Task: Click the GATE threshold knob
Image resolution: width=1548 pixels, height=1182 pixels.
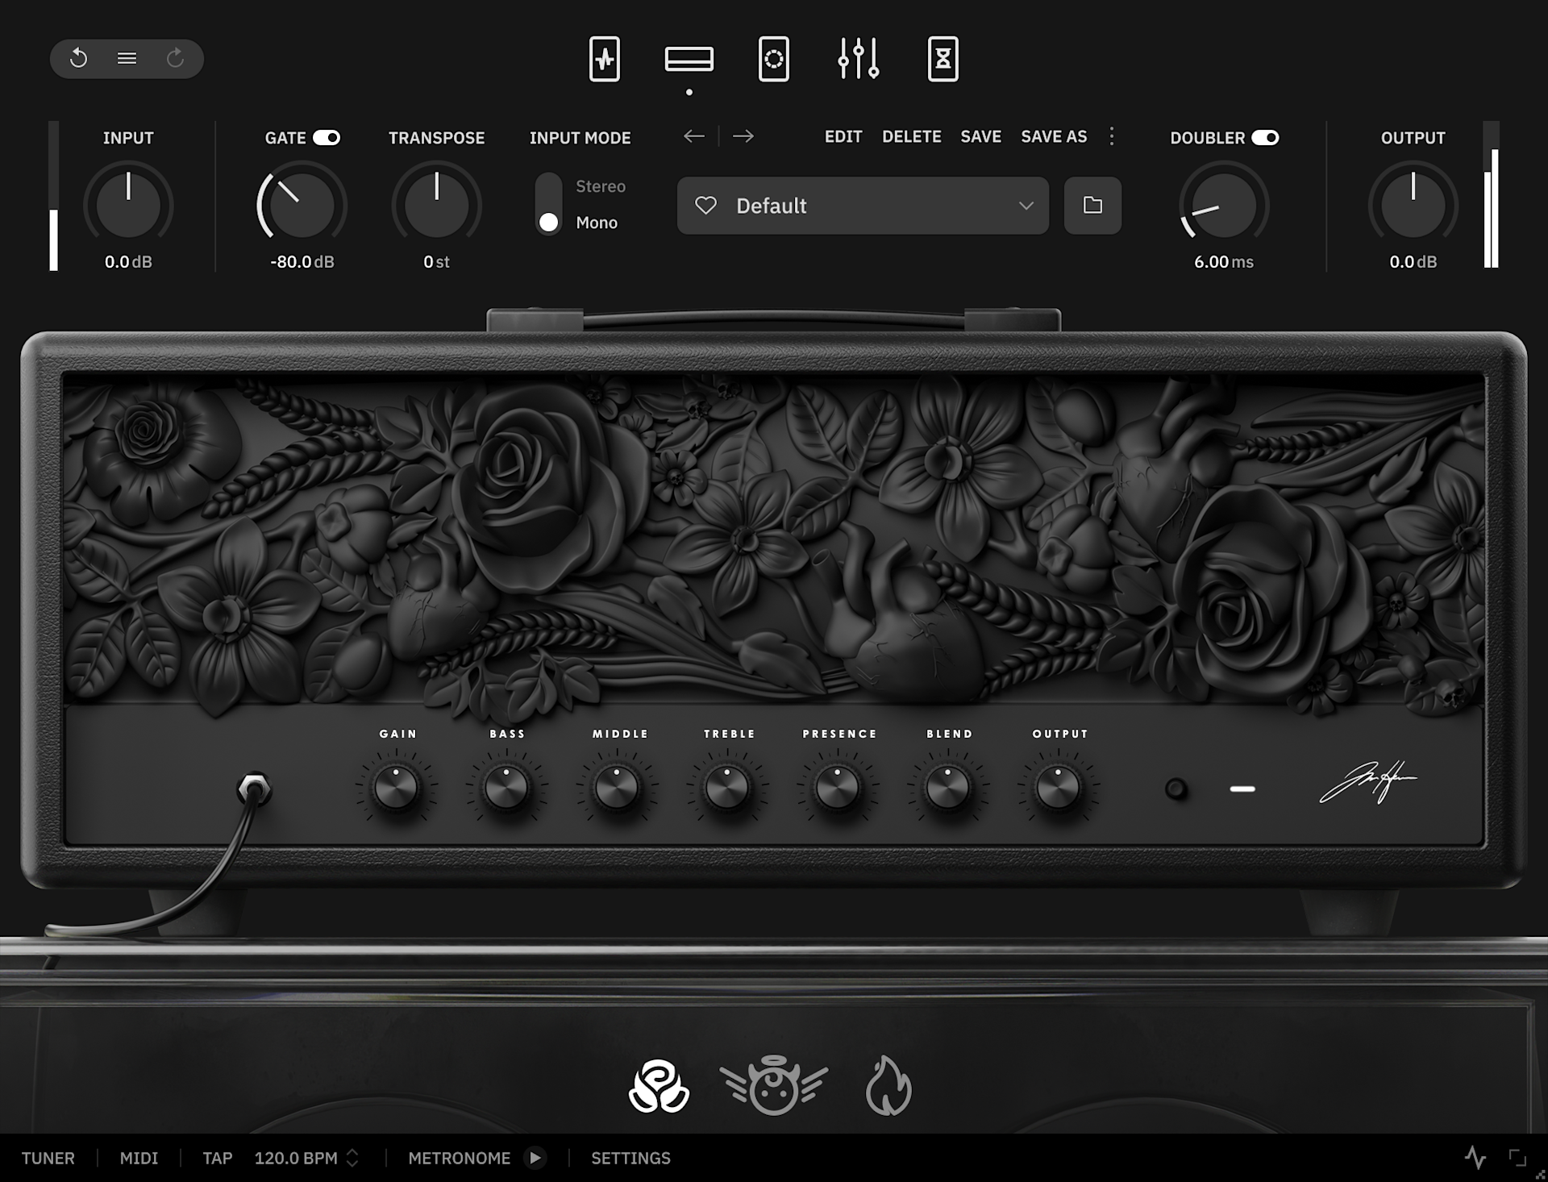Action: (302, 205)
